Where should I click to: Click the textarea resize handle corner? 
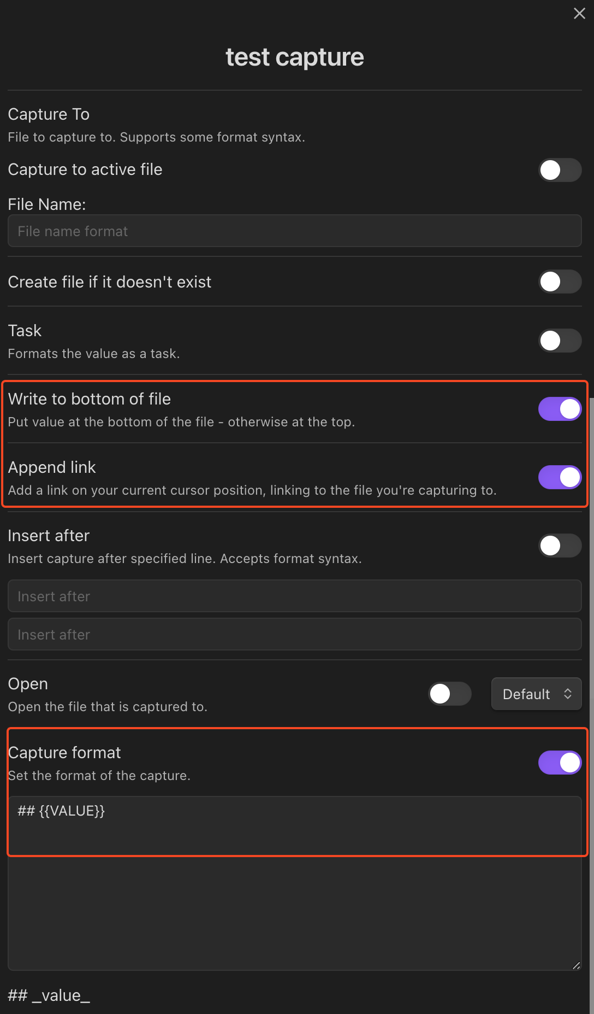click(x=576, y=965)
